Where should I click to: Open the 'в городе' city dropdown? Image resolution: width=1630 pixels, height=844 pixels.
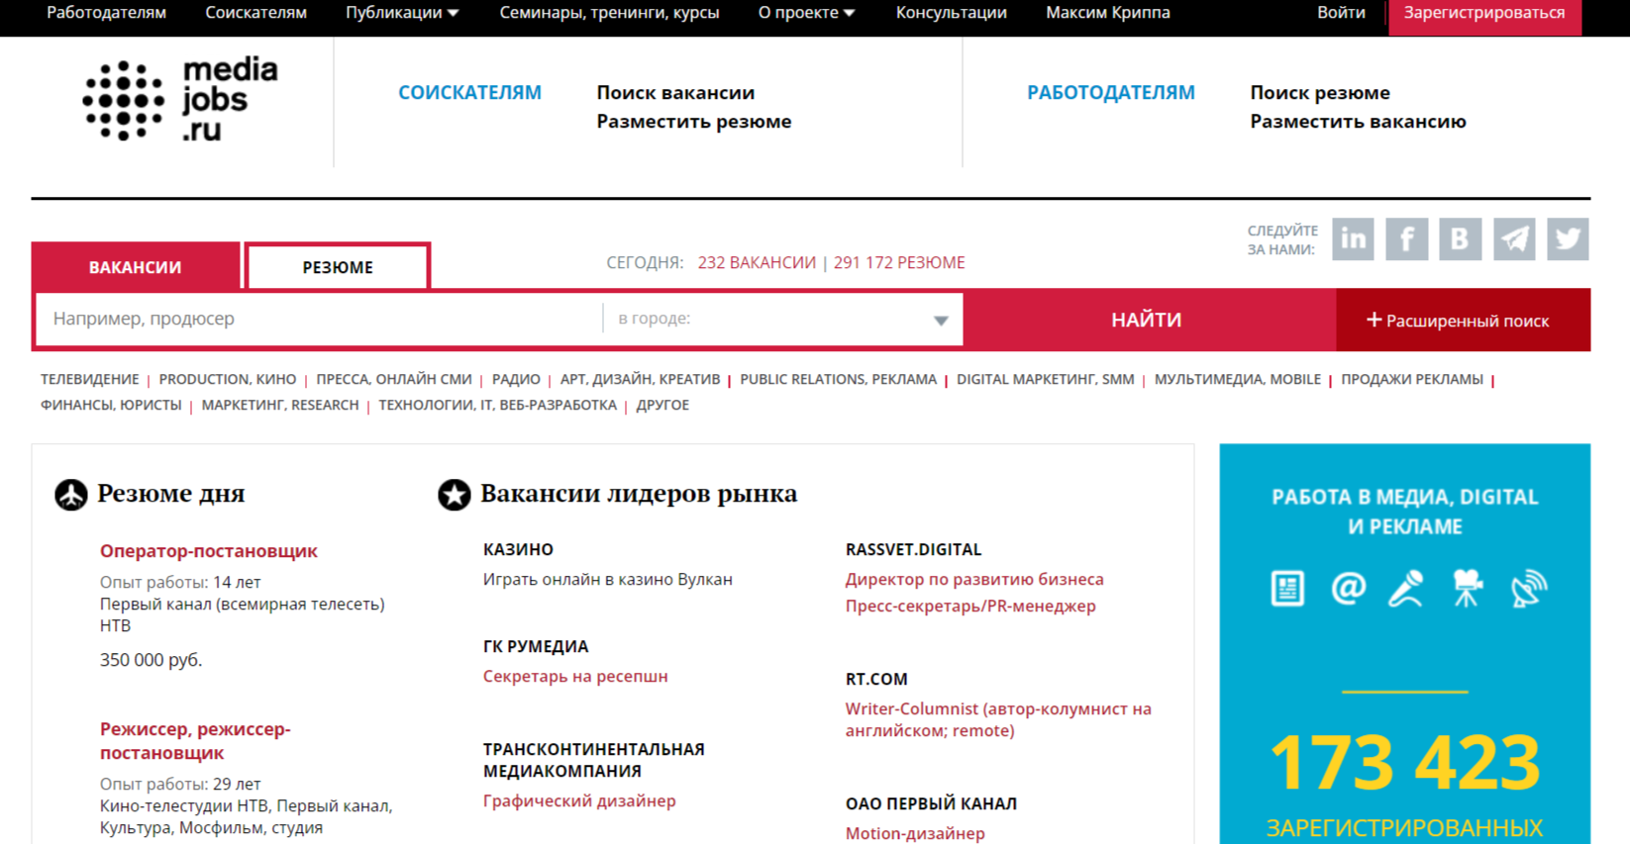pyautogui.click(x=782, y=319)
